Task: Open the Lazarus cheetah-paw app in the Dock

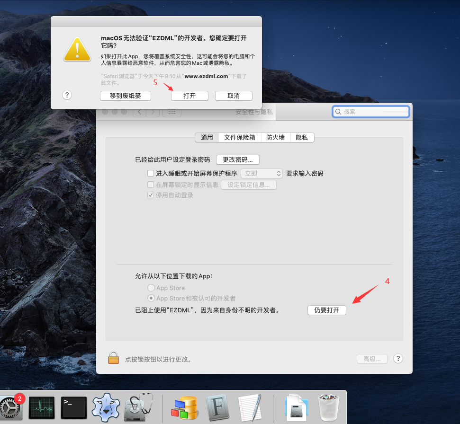Action: (106, 407)
